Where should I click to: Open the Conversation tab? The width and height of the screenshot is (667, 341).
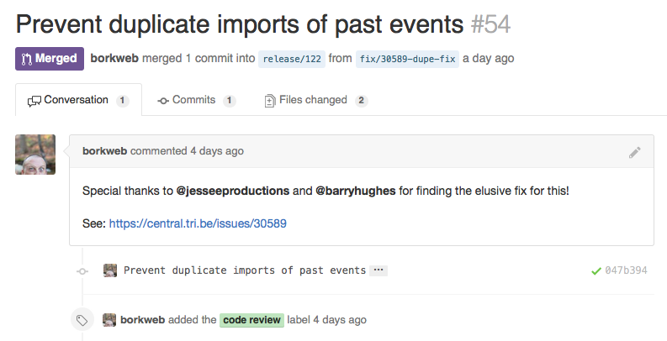pyautogui.click(x=77, y=100)
